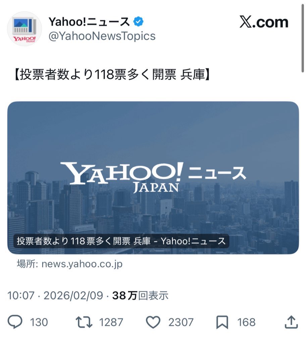Open the Yahoo!ニュース display name
The width and height of the screenshot is (306, 344).
pyautogui.click(x=89, y=21)
